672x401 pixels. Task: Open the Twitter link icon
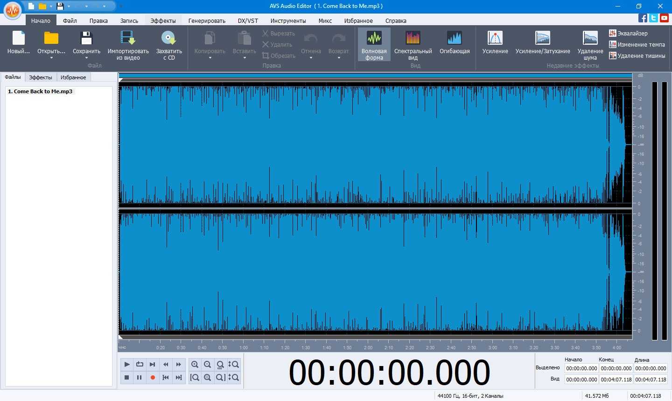coord(653,18)
